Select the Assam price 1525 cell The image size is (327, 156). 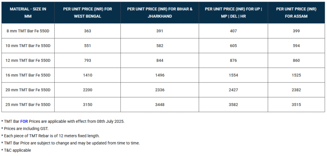tap(296, 75)
